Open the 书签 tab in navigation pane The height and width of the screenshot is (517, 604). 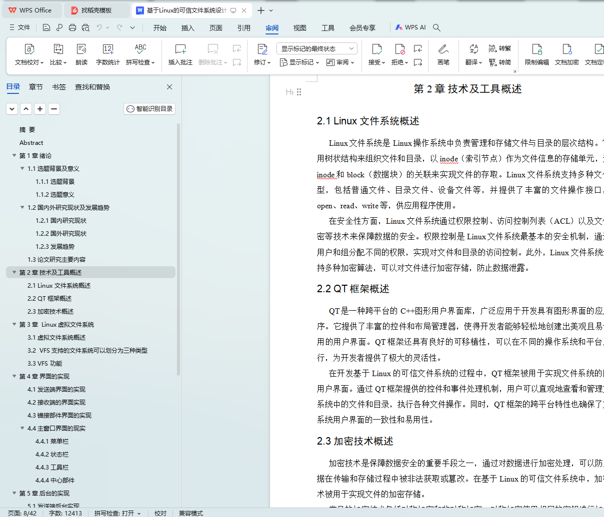(x=59, y=87)
